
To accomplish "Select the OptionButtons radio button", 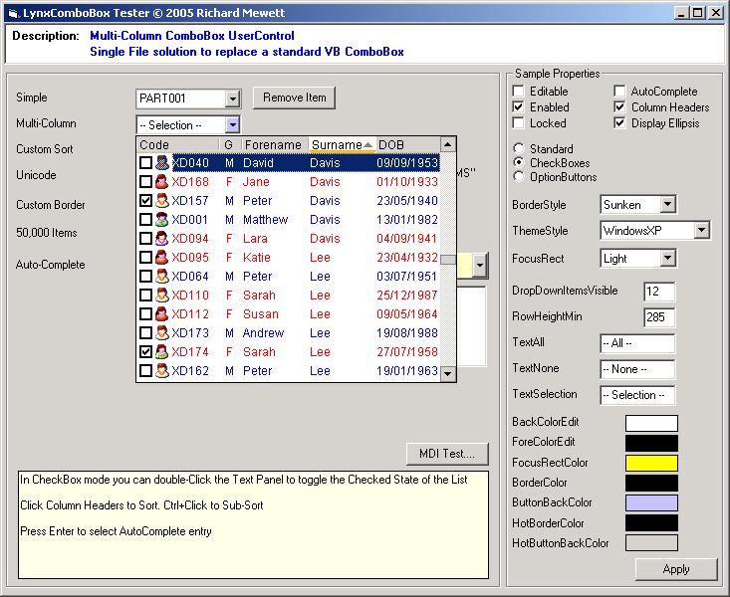I will (x=519, y=177).
